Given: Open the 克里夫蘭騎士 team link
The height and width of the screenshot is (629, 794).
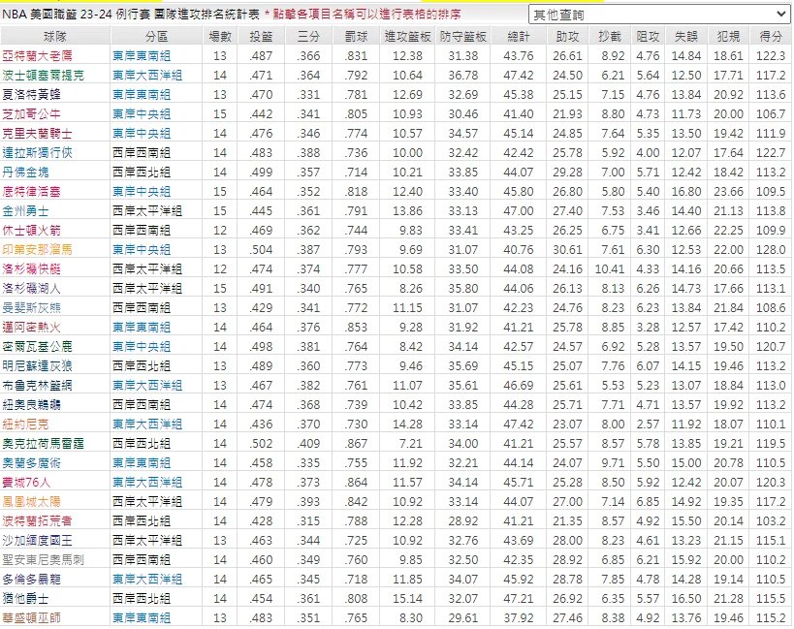Looking at the screenshot, I should [37, 134].
